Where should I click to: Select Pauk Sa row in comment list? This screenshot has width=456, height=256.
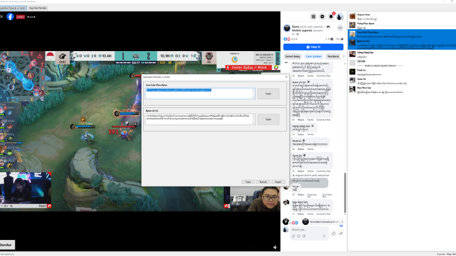point(402,72)
